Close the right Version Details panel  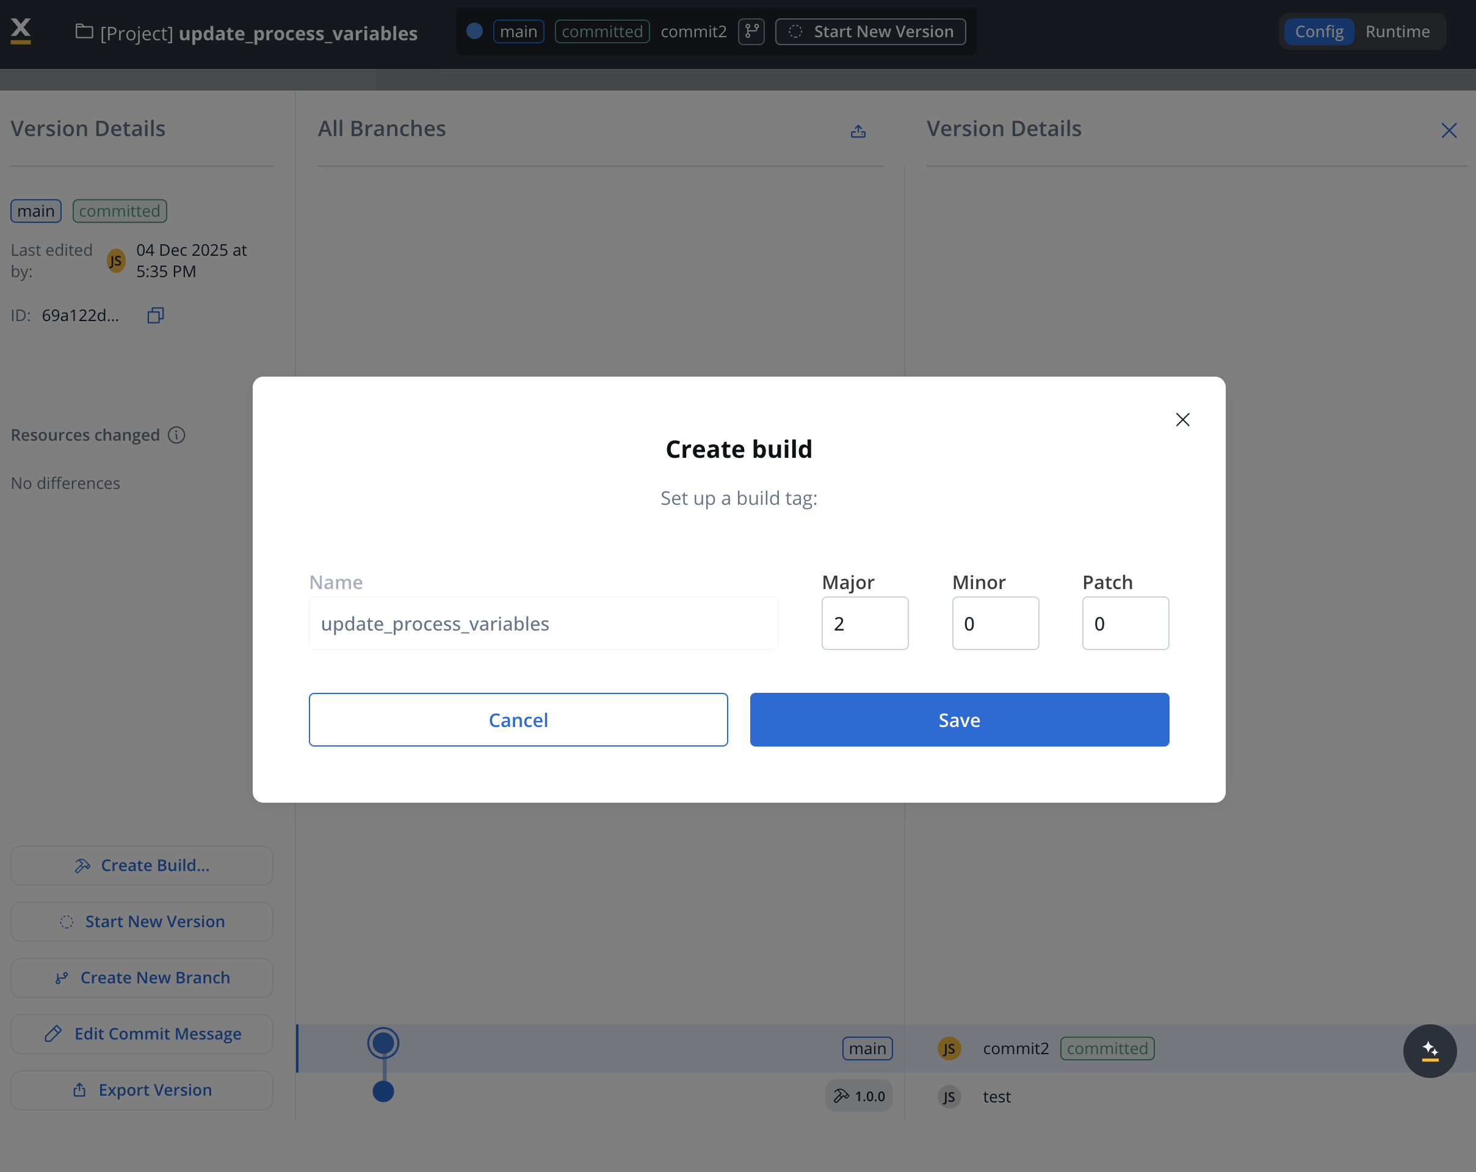[1449, 131]
